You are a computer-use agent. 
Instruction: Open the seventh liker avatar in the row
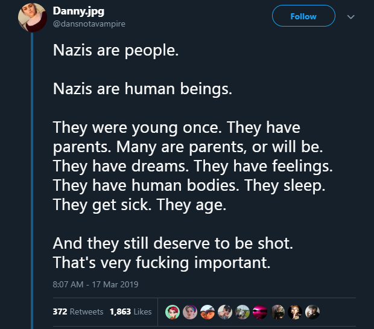[278, 311]
